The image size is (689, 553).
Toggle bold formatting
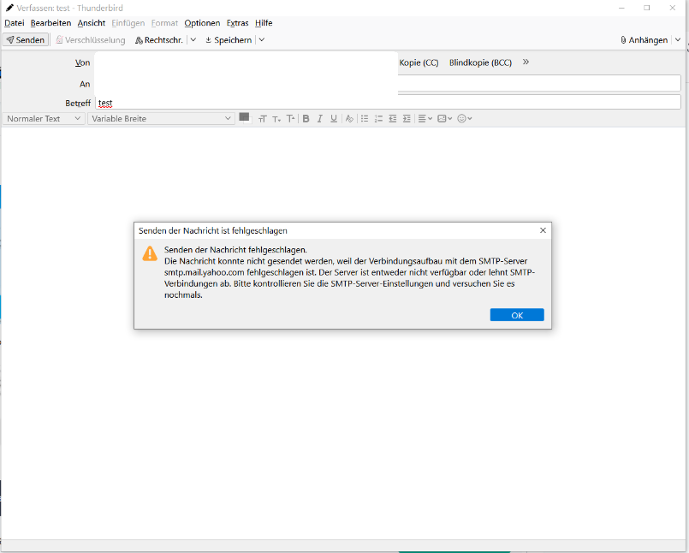tap(306, 119)
